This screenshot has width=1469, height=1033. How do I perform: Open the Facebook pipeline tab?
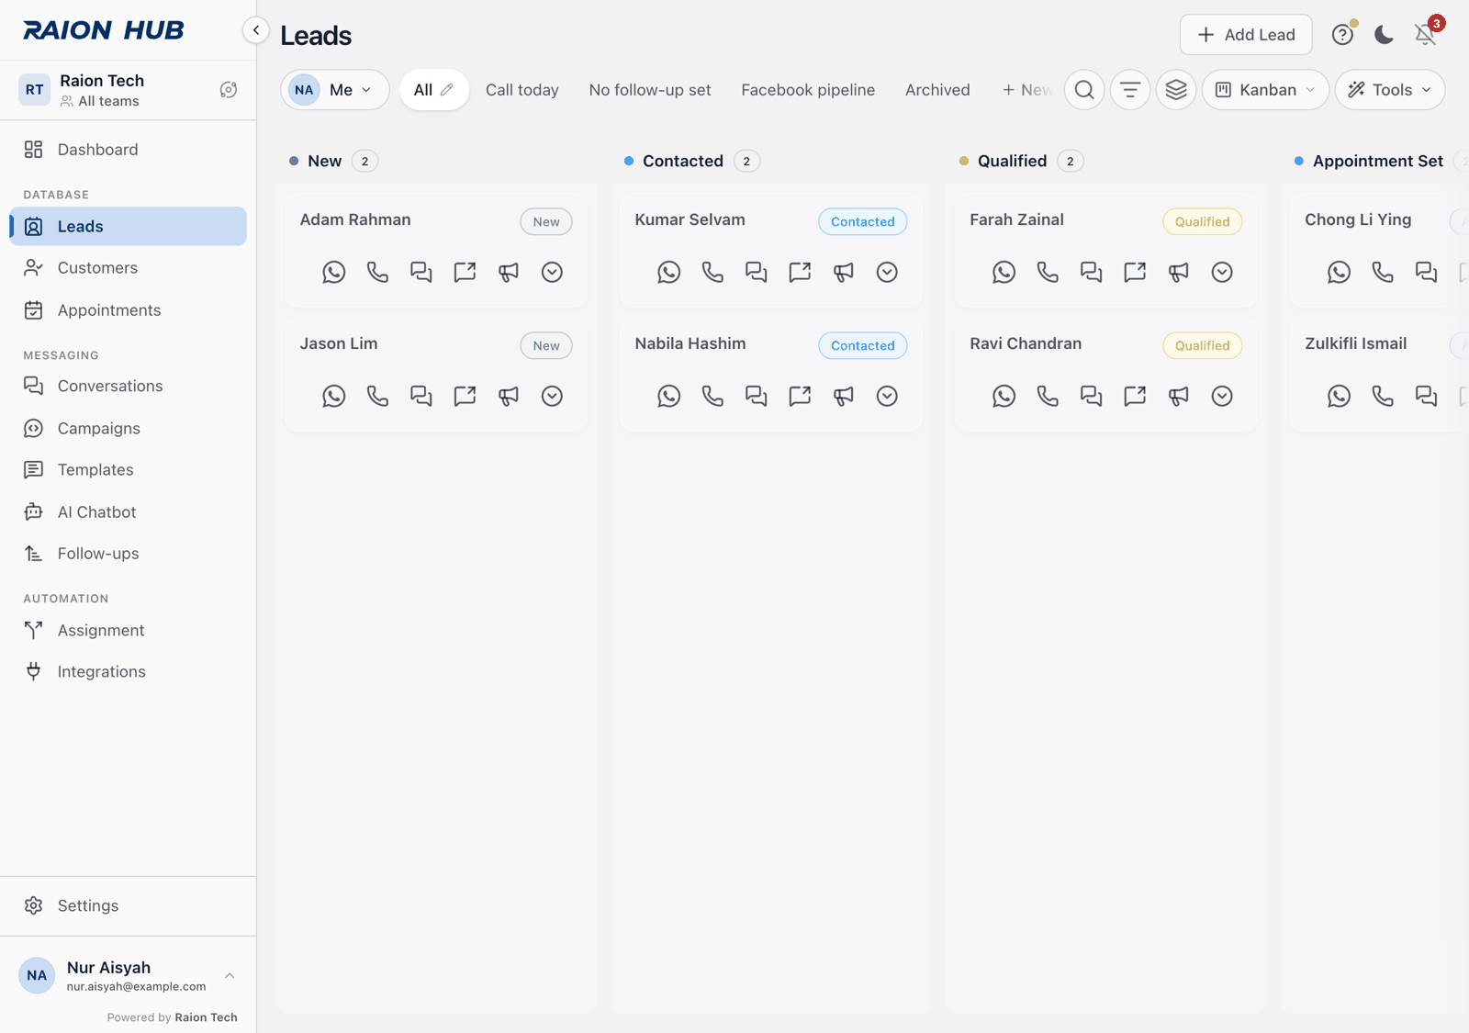point(808,90)
